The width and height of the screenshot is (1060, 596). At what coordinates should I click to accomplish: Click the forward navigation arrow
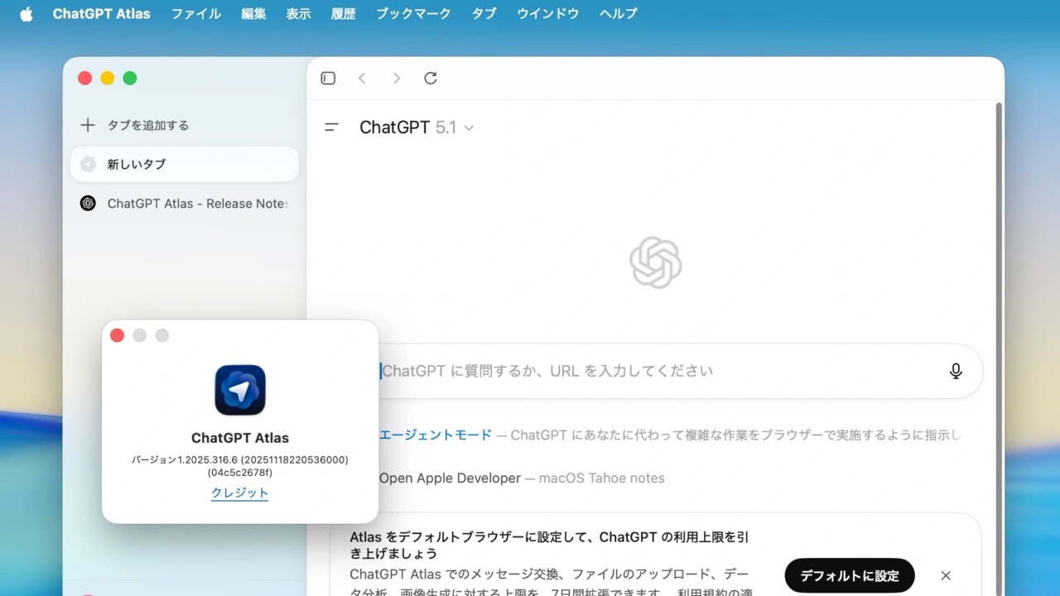(x=397, y=78)
